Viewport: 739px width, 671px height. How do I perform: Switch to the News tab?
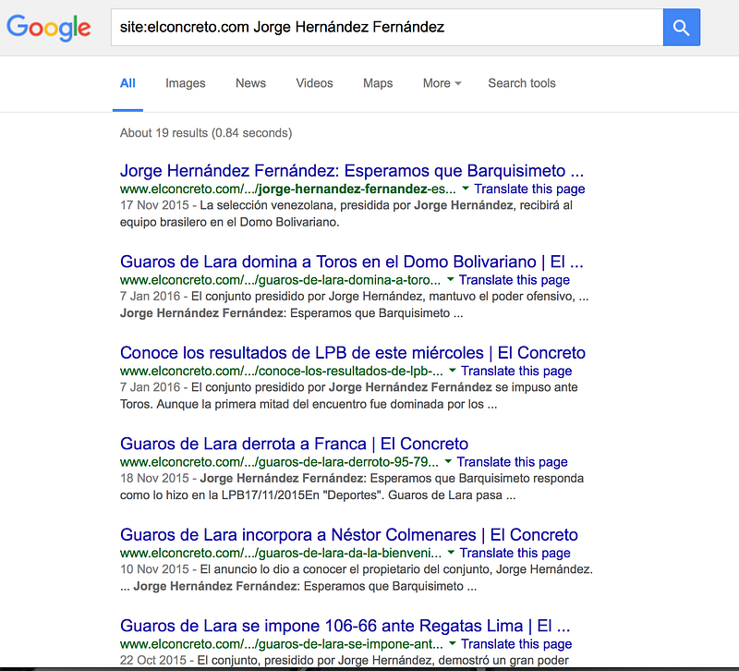250,83
